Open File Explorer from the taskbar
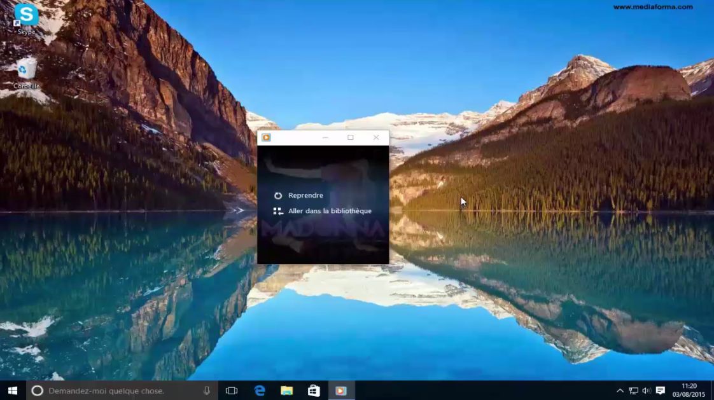The height and width of the screenshot is (400, 714). 286,390
